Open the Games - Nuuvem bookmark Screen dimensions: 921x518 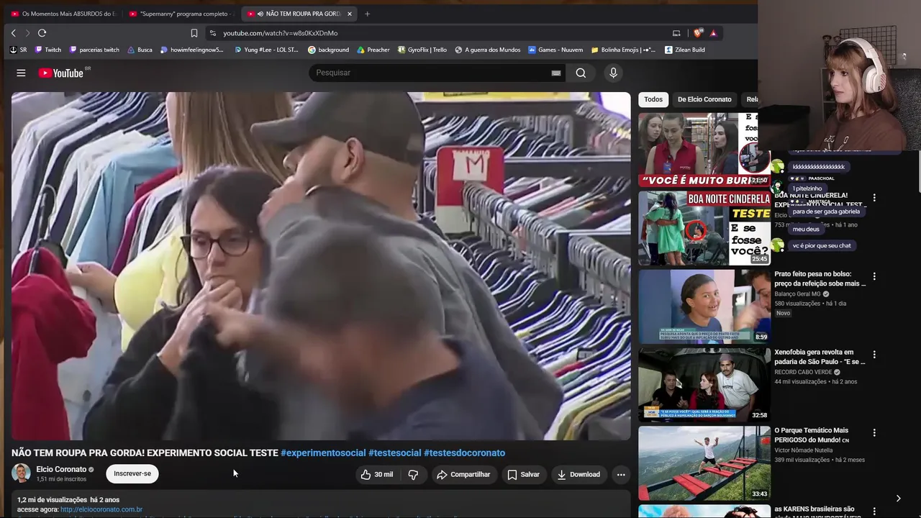pyautogui.click(x=555, y=50)
